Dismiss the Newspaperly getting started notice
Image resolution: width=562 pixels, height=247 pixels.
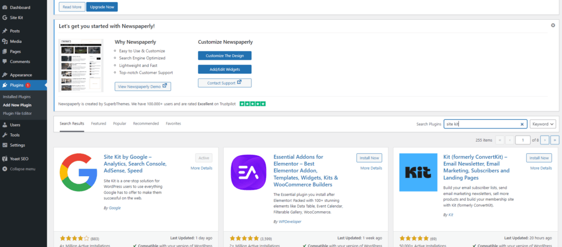tap(553, 25)
